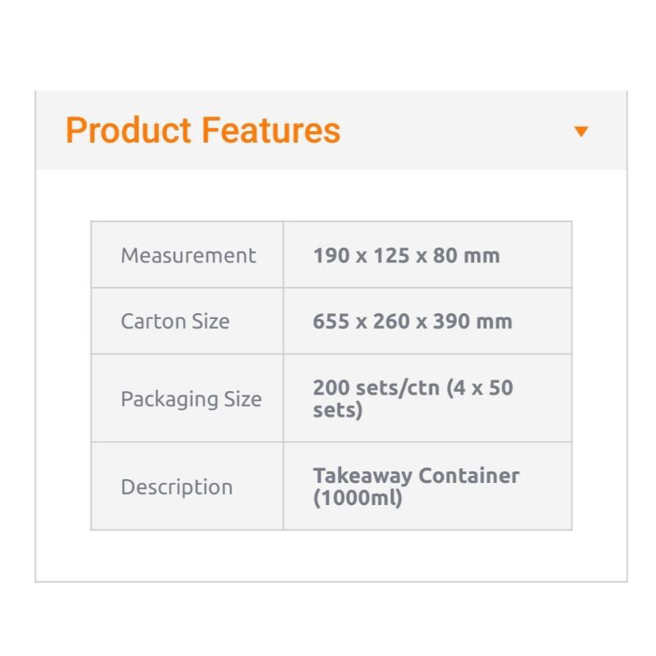Click the word Container in the Description value
This screenshot has height=656, width=656.
[x=469, y=476]
